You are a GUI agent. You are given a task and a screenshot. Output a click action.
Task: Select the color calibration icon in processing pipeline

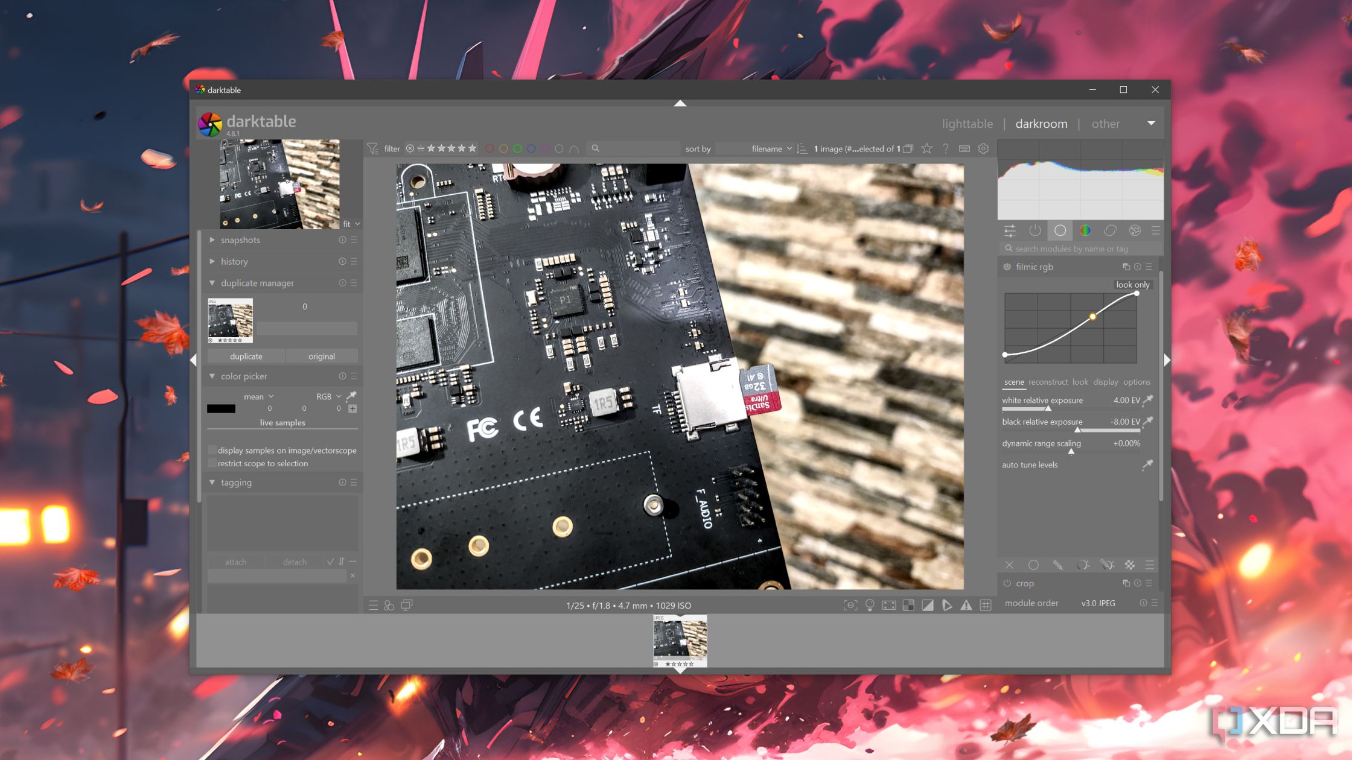coord(1083,230)
